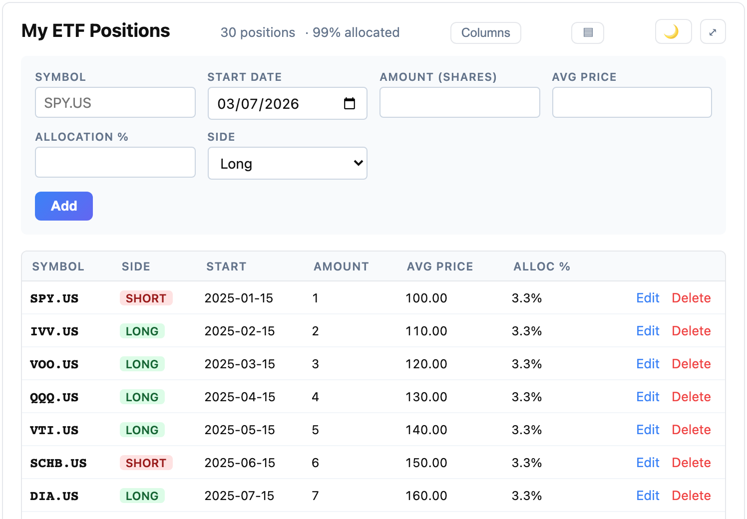Edit the IVV.US row

[x=648, y=331]
